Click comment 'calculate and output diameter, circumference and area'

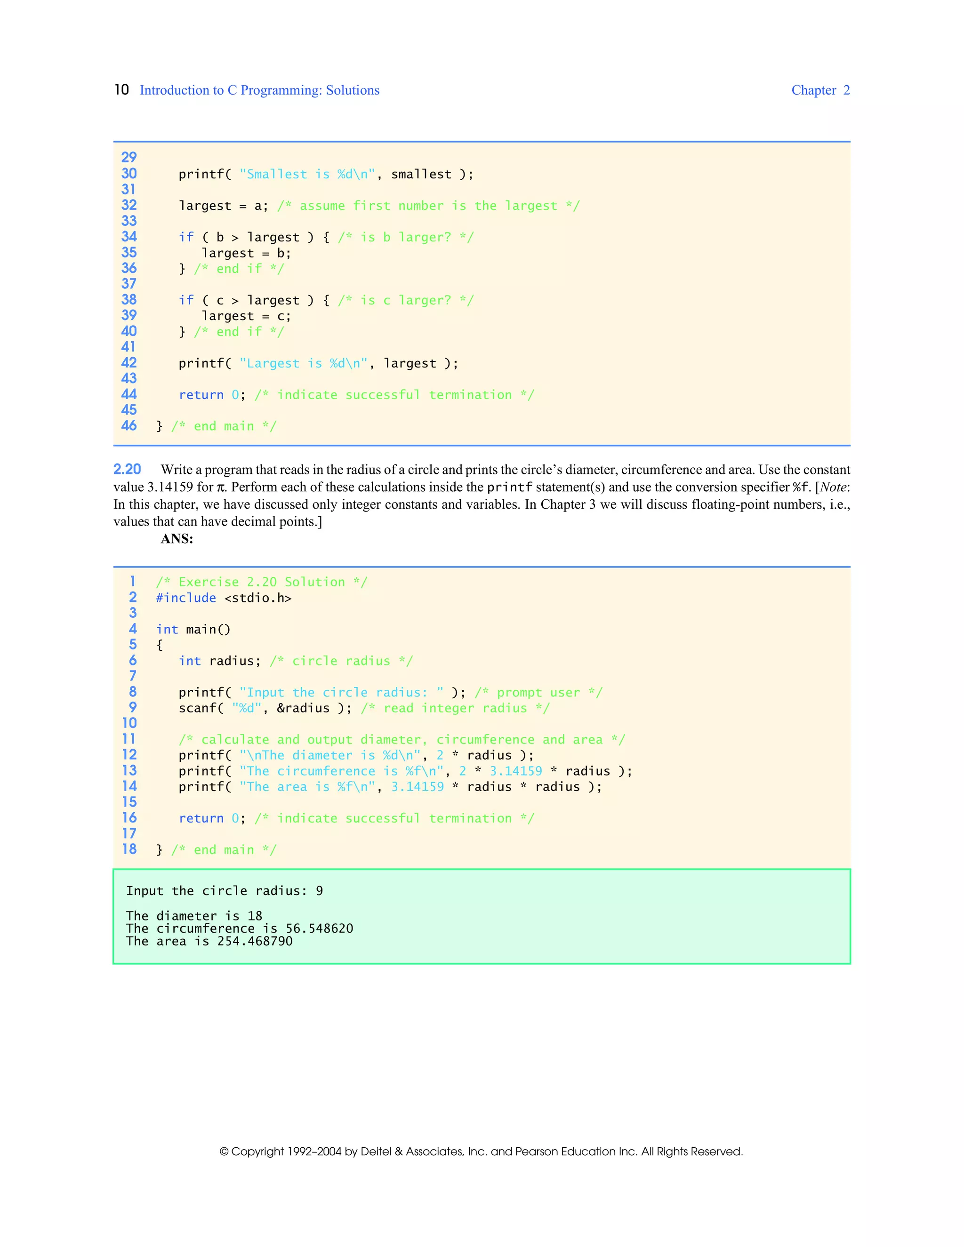(402, 739)
